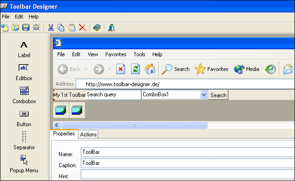Open the browser preview Edit menu
This screenshot has height=181, width=295.
pos(76,54)
